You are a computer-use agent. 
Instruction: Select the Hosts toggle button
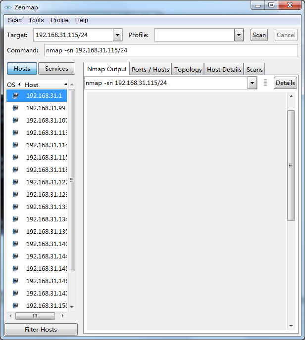click(x=22, y=69)
